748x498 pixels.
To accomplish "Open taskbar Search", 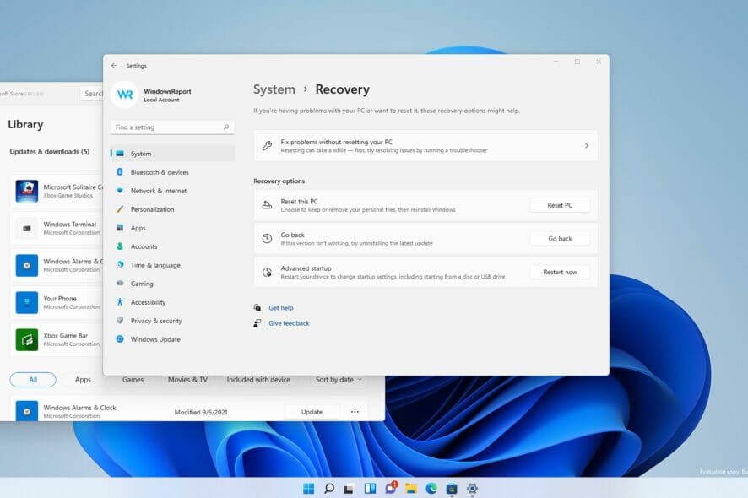I will tap(329, 489).
